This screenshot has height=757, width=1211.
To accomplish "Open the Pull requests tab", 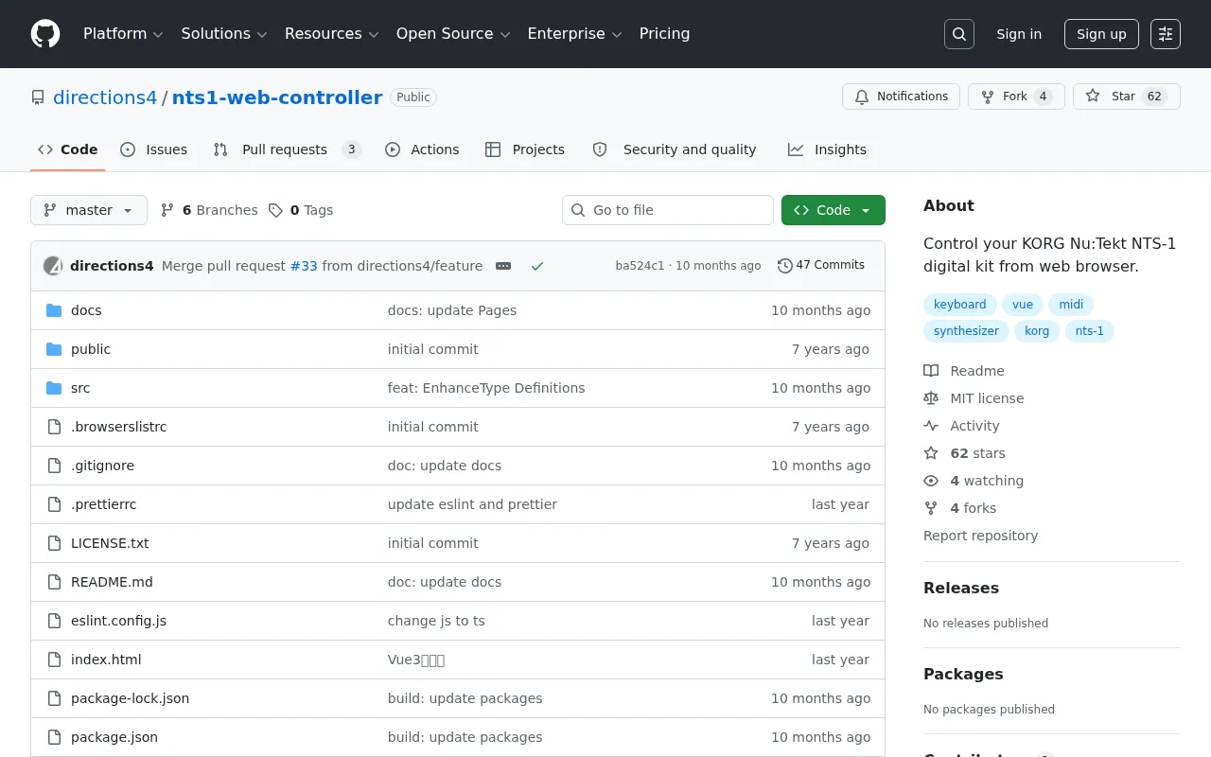I will 287,150.
